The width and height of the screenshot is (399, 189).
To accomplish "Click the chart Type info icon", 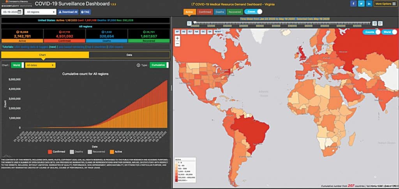I will 139,65.
